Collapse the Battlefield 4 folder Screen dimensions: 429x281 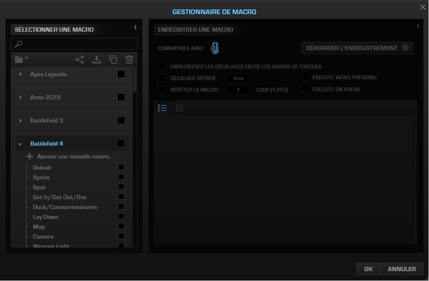(x=20, y=144)
